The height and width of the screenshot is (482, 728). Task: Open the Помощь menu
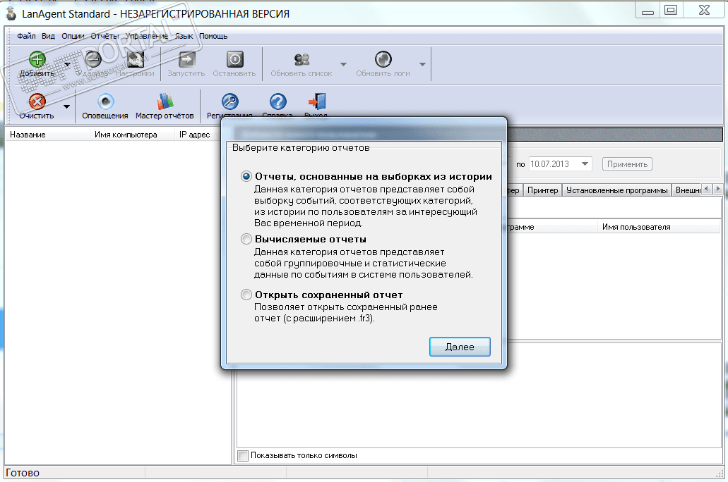pos(213,36)
